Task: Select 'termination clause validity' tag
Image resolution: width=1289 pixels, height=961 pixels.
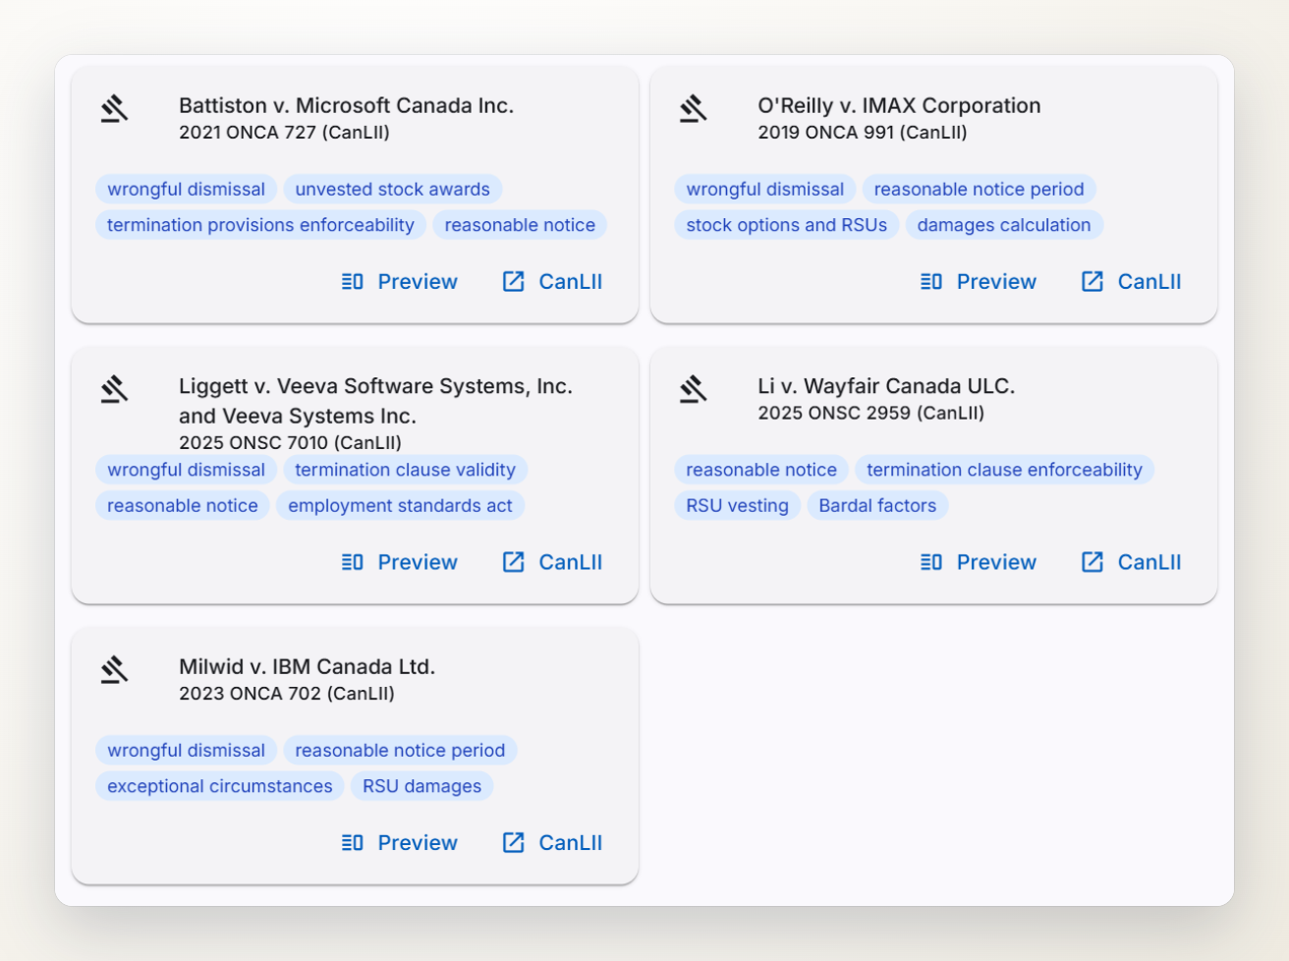Action: click(406, 470)
